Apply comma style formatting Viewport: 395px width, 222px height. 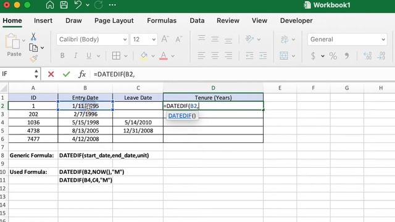pos(347,55)
